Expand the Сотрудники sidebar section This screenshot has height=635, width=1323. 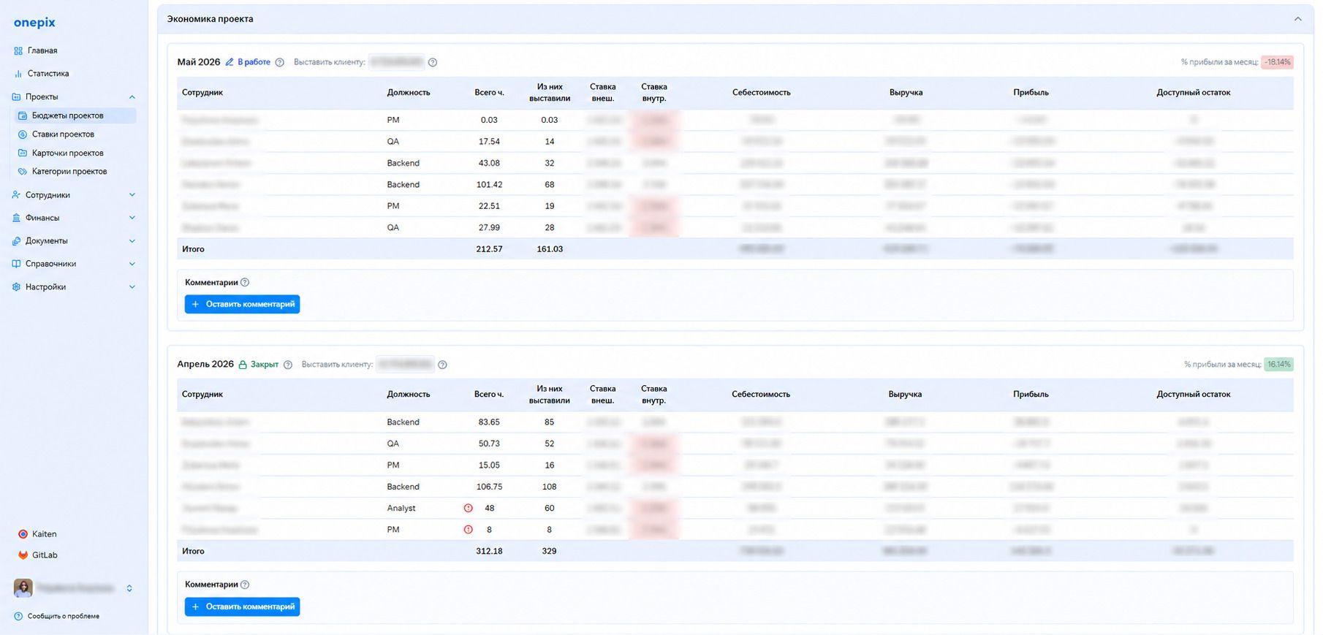click(132, 195)
